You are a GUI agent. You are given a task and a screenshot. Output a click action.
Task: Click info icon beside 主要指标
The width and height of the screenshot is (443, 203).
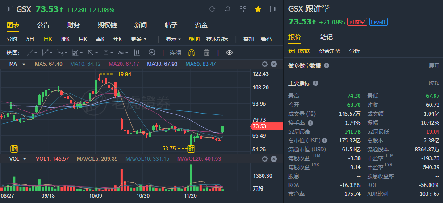(x=316, y=83)
